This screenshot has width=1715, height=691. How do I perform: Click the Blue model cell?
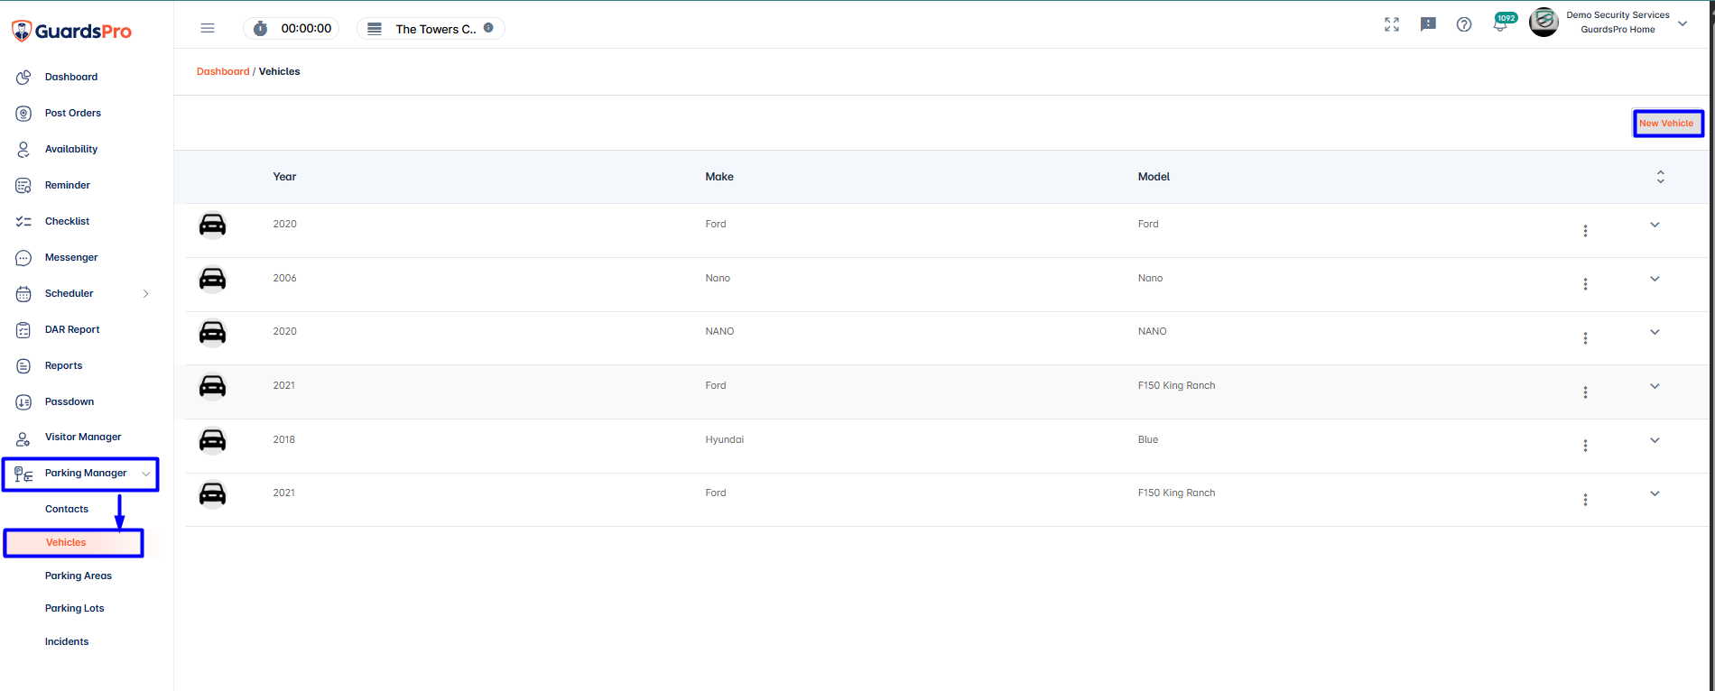(1148, 439)
